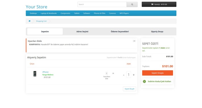The height and width of the screenshot is (108, 202).
Task: Open the home icon breadcrumb
Action: click(30, 21)
